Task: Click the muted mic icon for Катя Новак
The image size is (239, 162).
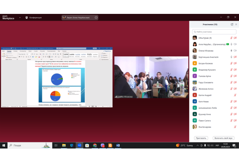Action: [x=231, y=101]
